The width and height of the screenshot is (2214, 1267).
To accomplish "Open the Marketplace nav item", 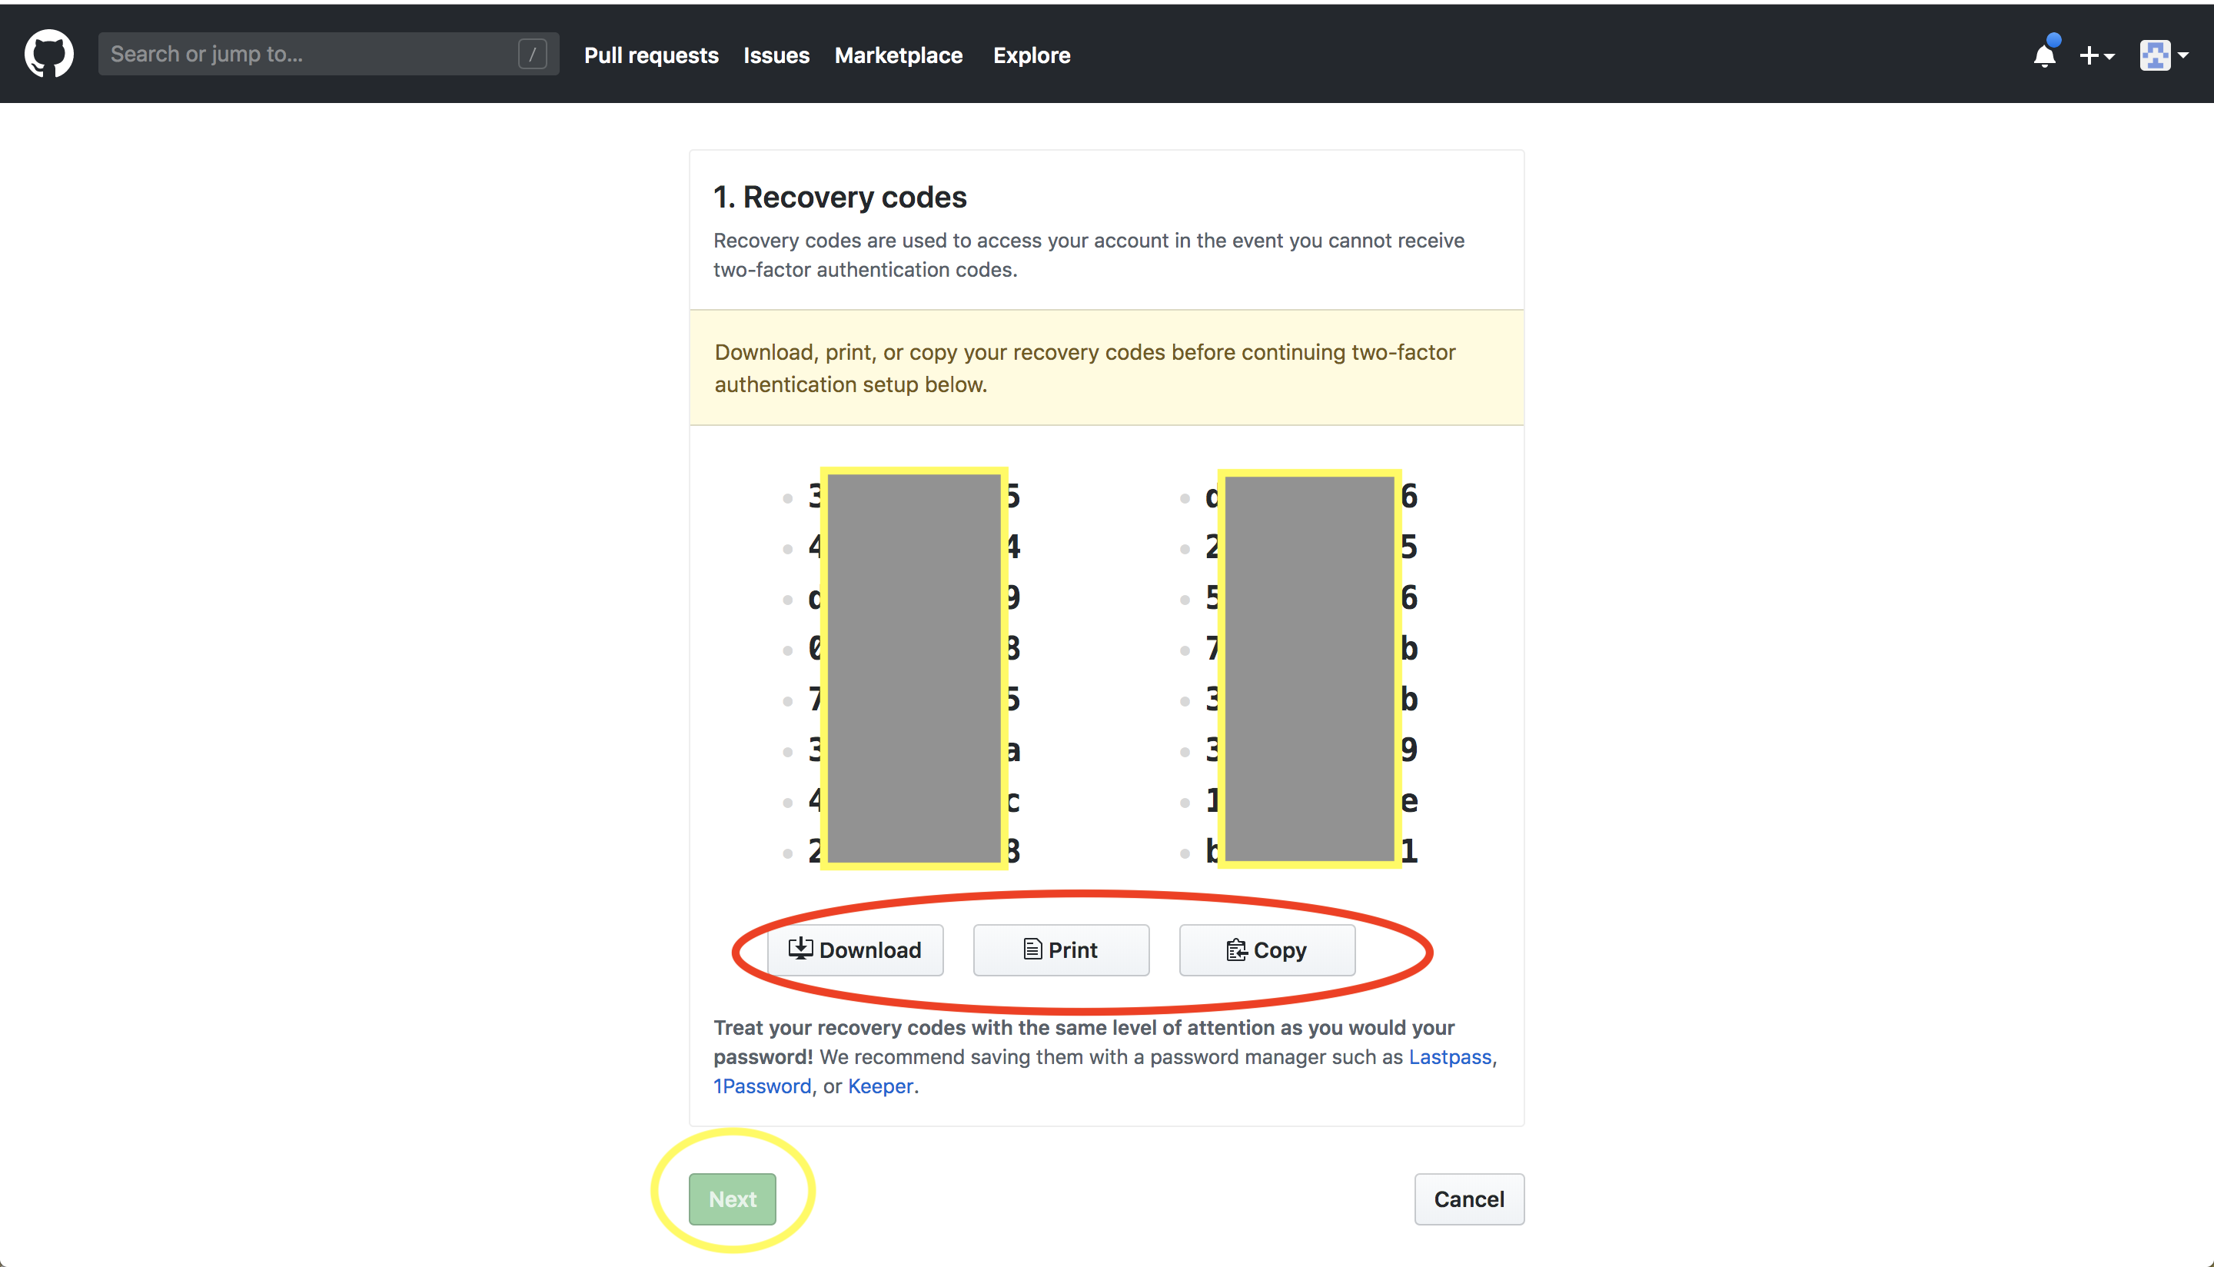I will point(899,55).
